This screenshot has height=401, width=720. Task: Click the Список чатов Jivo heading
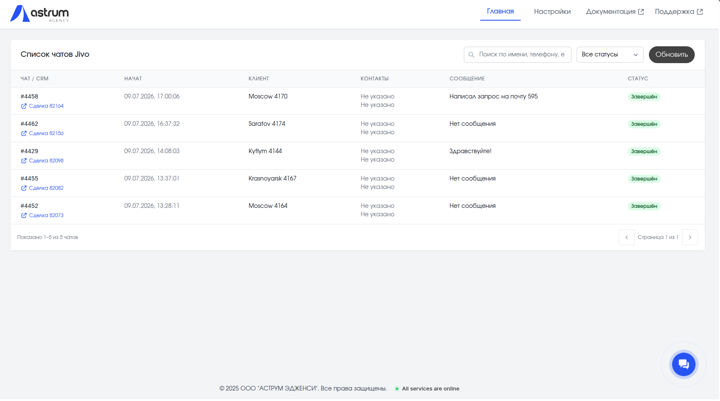[55, 54]
